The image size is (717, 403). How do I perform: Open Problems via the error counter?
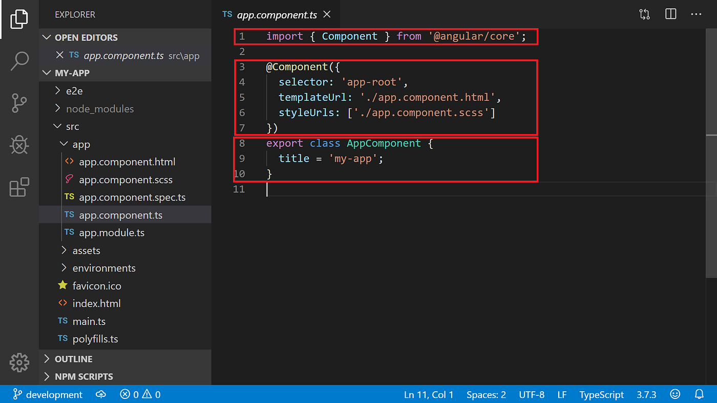pos(139,394)
